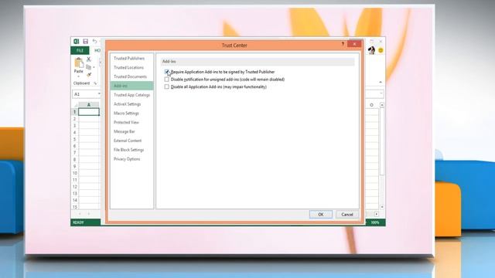Click the yellow smiley feedback icon
This screenshot has width=495, height=278.
(x=381, y=50)
